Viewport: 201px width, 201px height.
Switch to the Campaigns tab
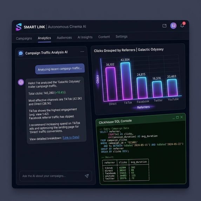(x=24, y=38)
